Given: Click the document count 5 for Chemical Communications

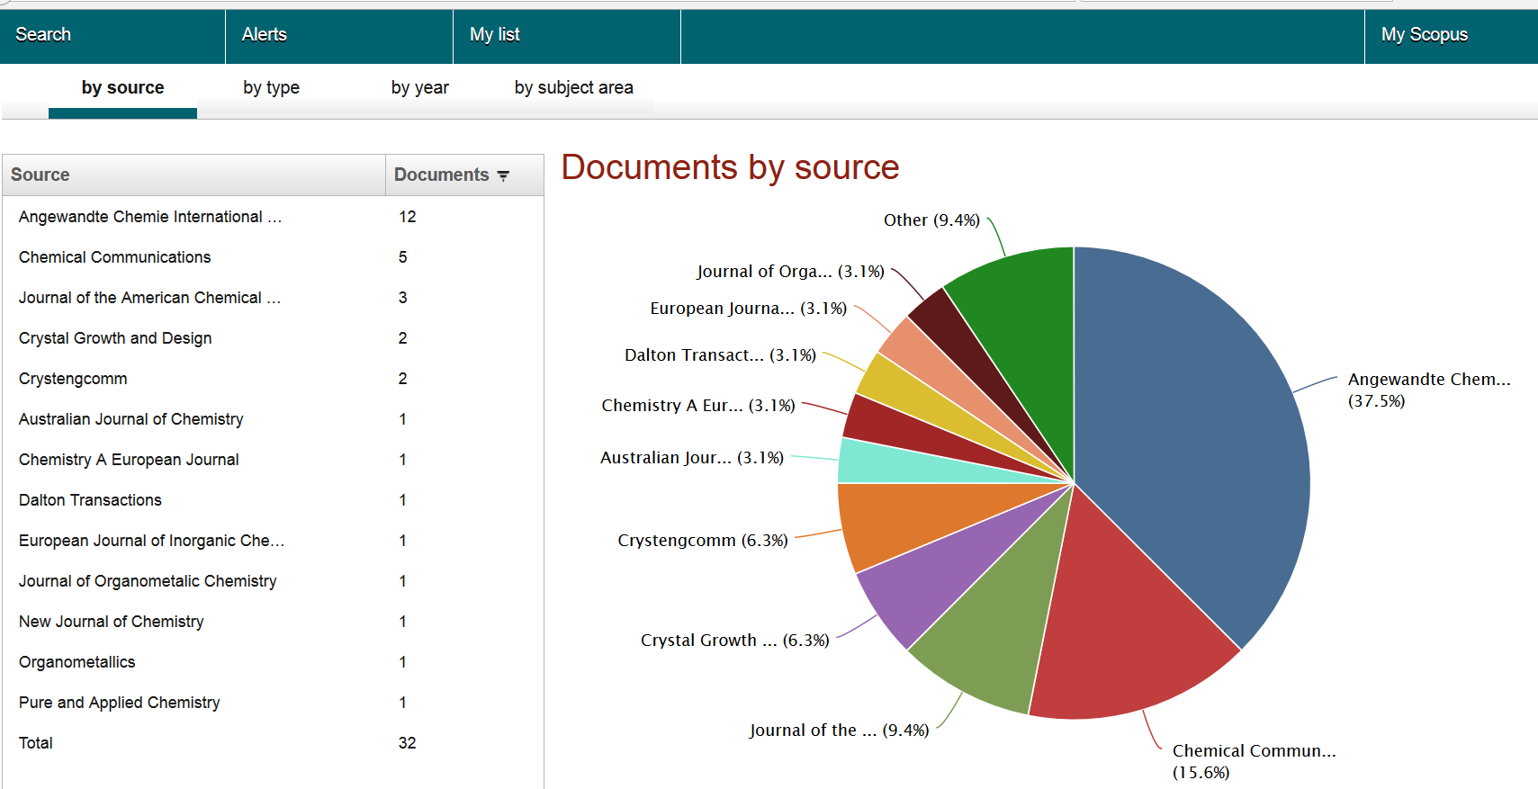Looking at the screenshot, I should pos(403,257).
